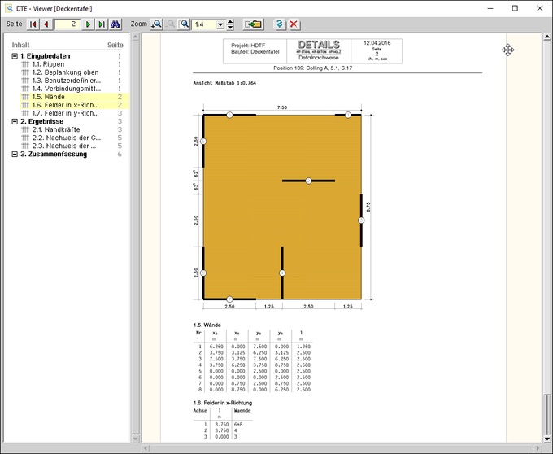This screenshot has width=553, height=454.
Task: Collapse the 1. Eingabedaten section
Action: pyautogui.click(x=15, y=55)
